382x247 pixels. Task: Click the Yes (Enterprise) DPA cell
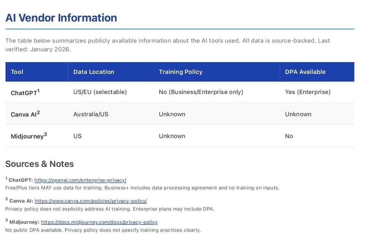(308, 92)
